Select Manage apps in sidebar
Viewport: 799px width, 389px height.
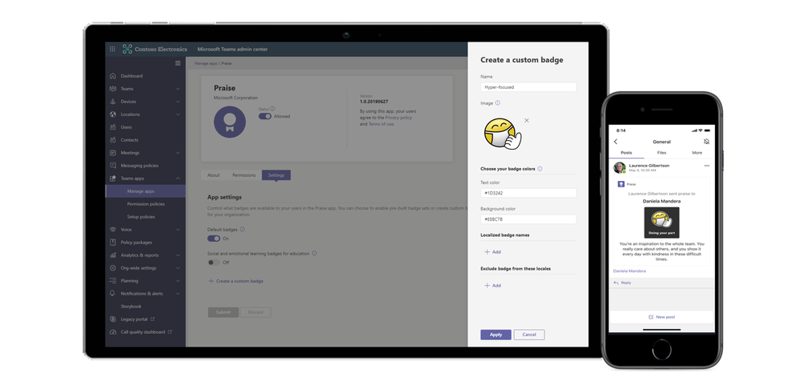145,191
